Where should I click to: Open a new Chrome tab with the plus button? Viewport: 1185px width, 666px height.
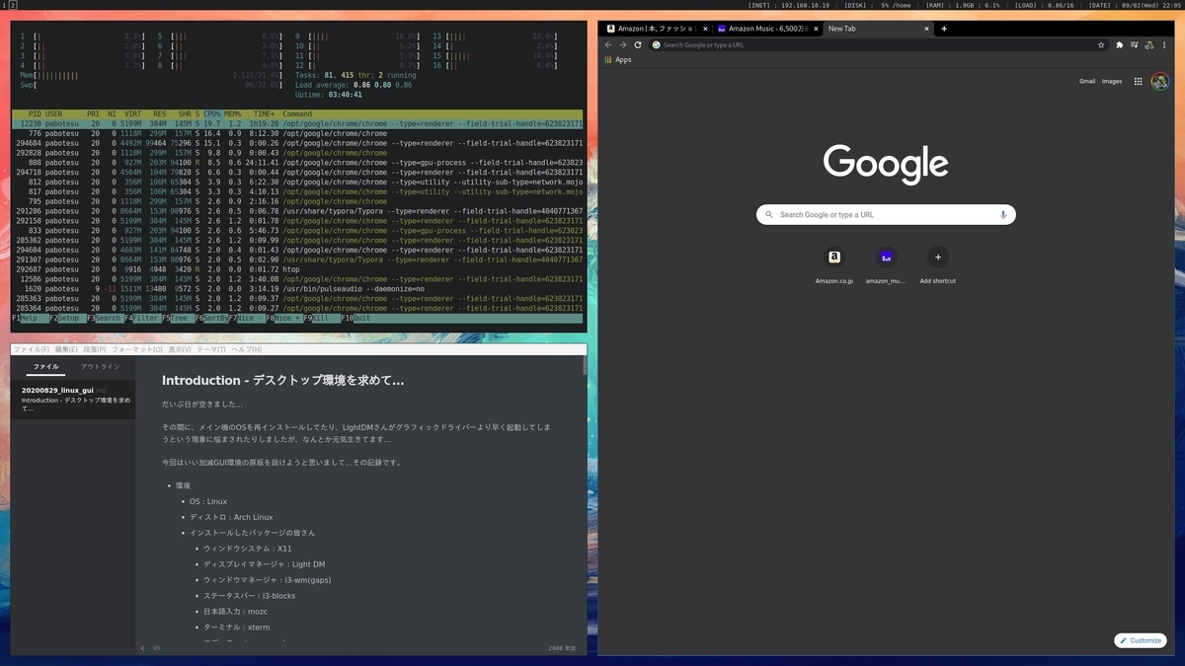tap(944, 29)
